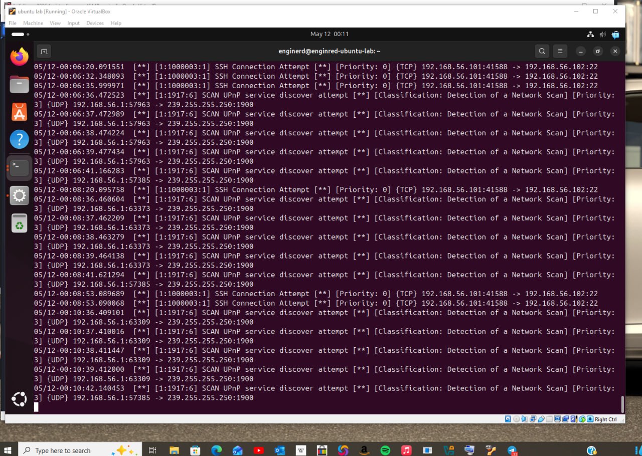Open the power icon in Ubuntu top bar
Viewport: 642px width, 456px height.
coord(615,35)
